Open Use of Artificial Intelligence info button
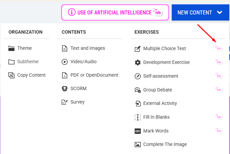 click(115, 12)
